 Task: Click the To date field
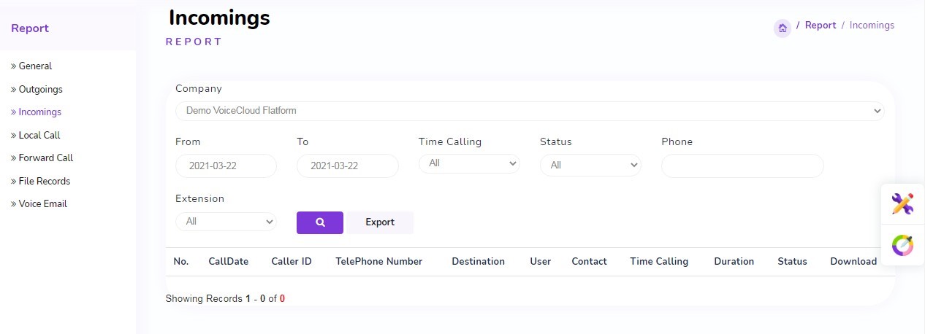[347, 166]
